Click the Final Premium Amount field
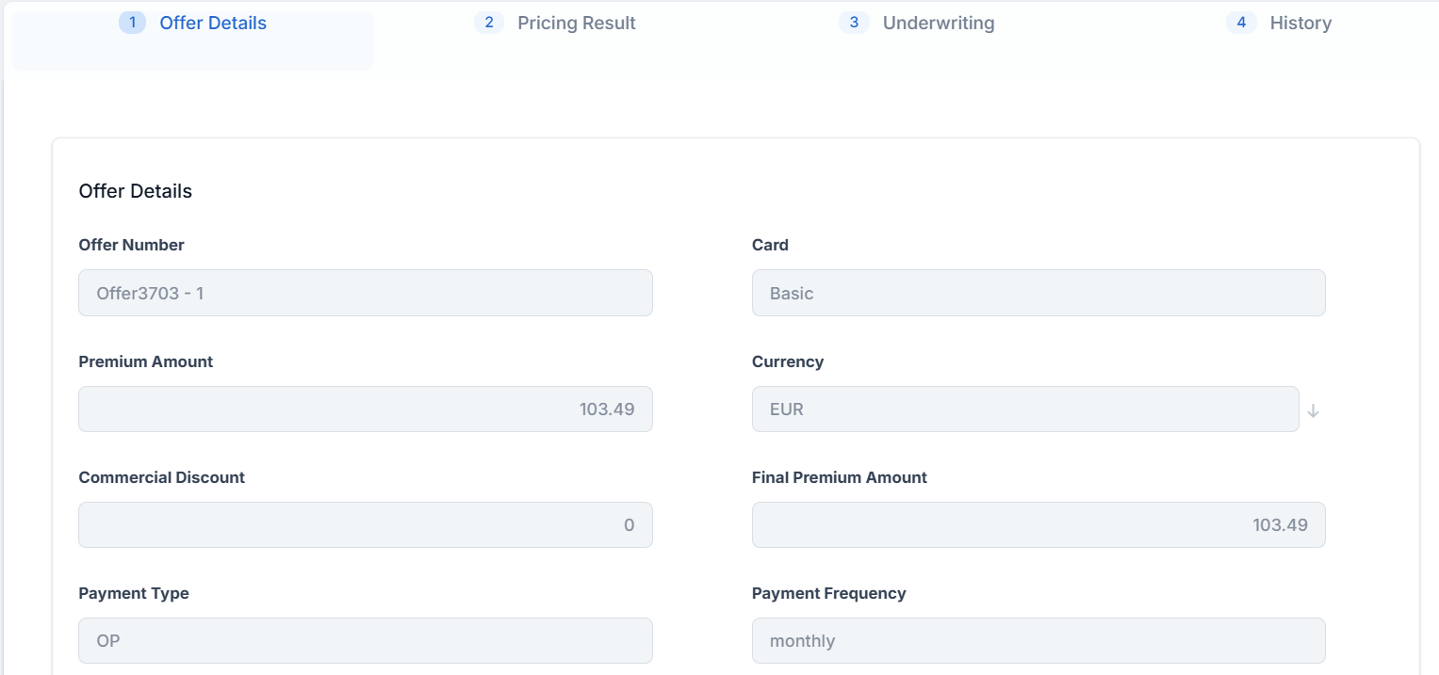The image size is (1439, 675). (1038, 525)
